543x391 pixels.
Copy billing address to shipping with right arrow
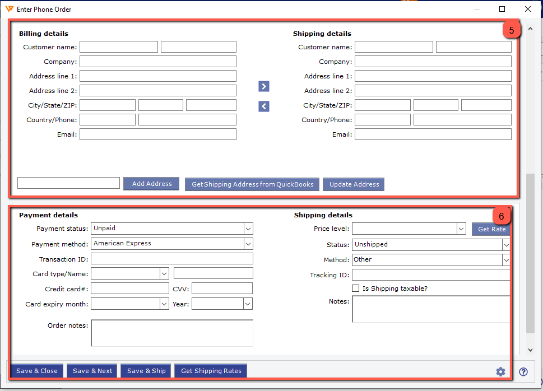(x=264, y=86)
